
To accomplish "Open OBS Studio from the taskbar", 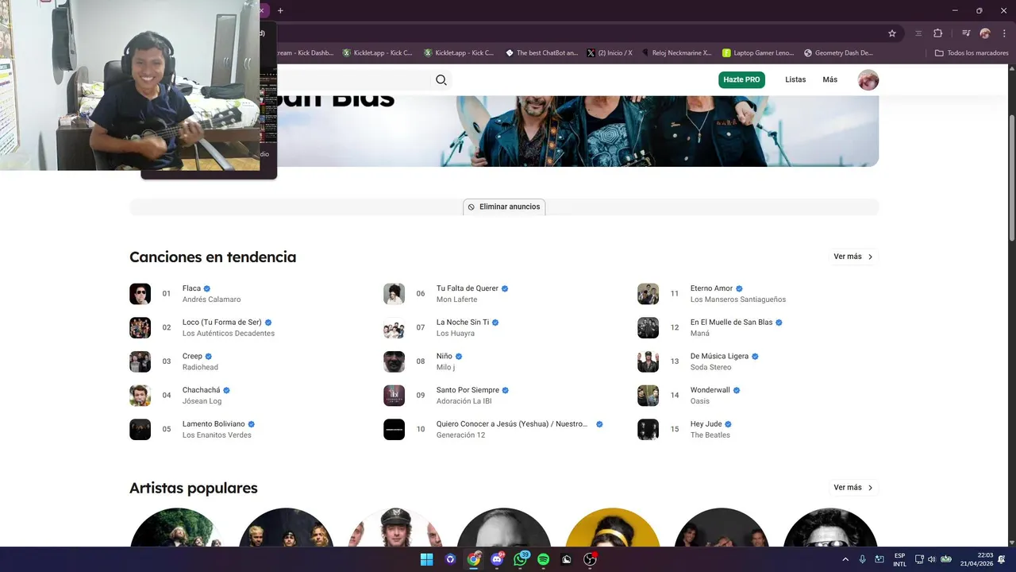I will 590,559.
